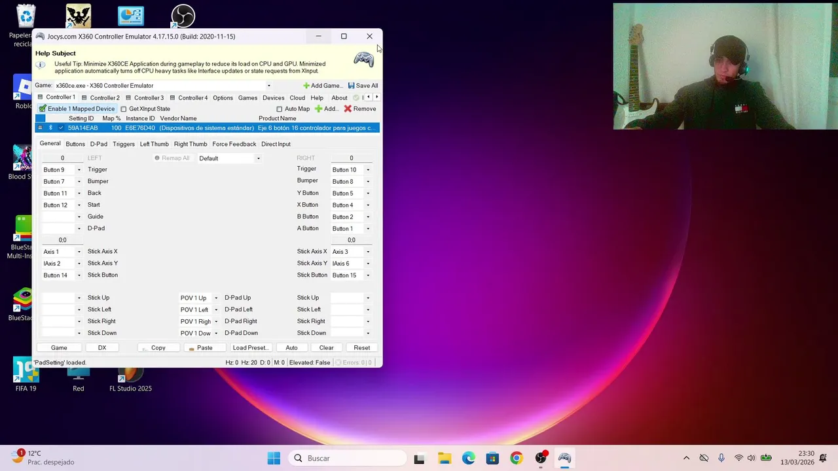838x471 pixels.
Task: Click the microphone tray icon
Action: [x=721, y=459]
